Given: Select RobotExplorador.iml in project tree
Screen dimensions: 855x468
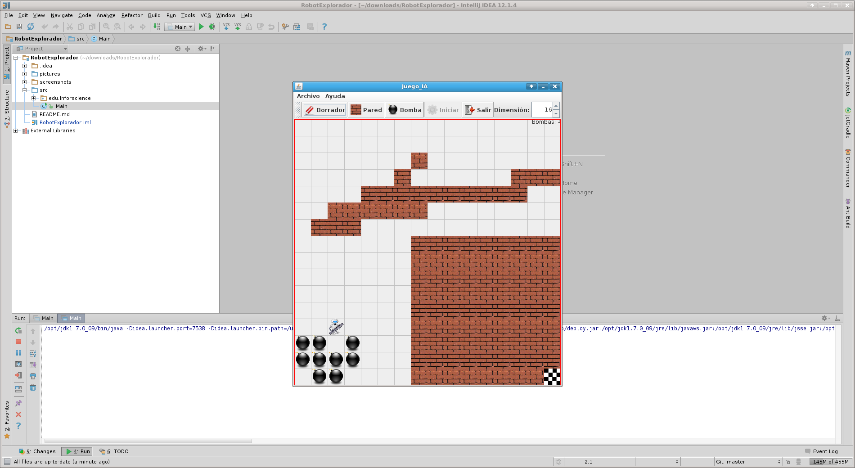Looking at the screenshot, I should point(65,122).
